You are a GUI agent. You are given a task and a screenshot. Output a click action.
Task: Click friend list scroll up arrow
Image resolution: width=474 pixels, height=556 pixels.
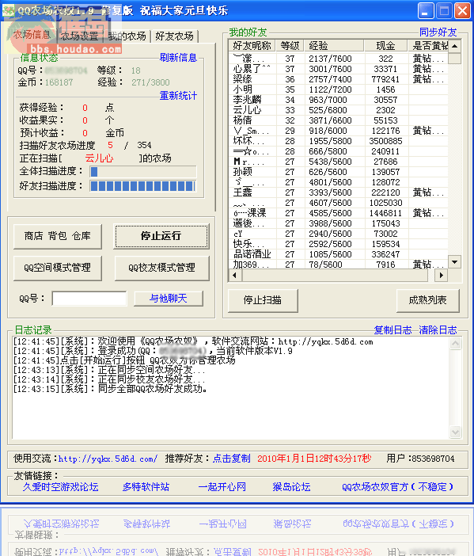[454, 46]
